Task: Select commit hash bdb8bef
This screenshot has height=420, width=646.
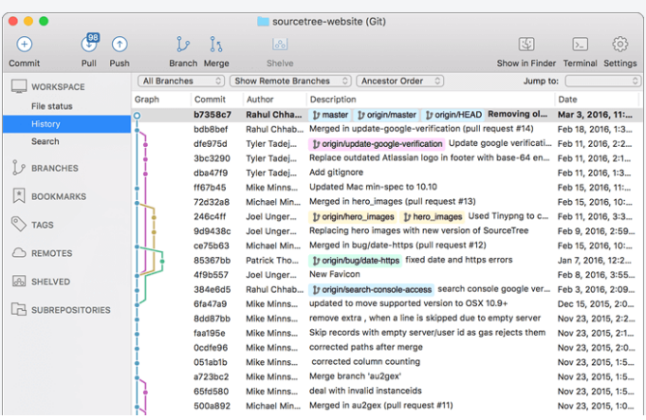Action: (x=211, y=129)
